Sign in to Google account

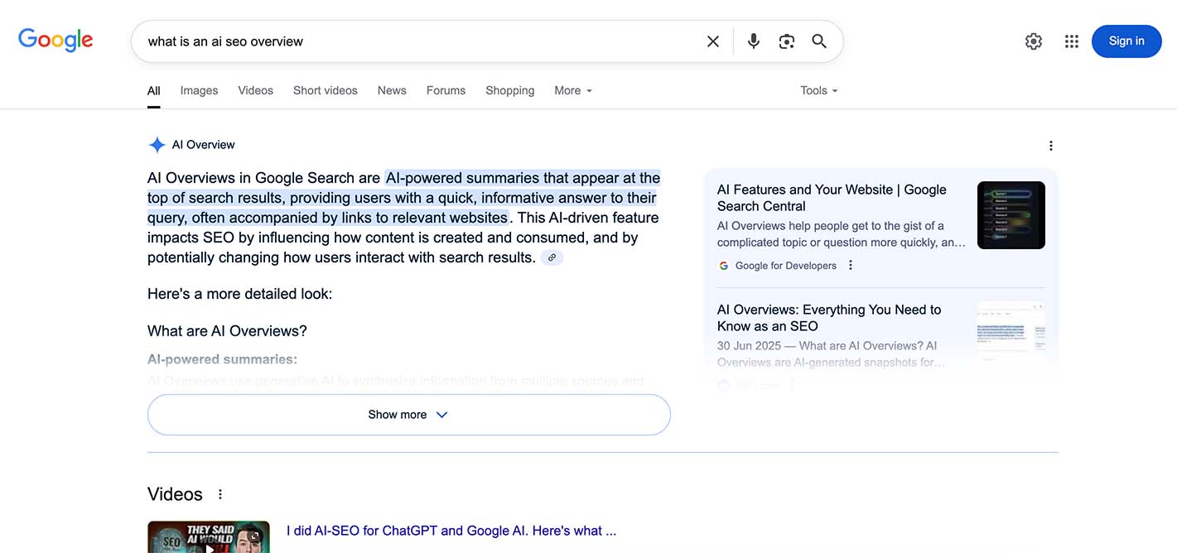[x=1126, y=41]
